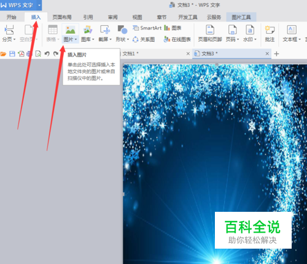Image resolution: width=307 pixels, height=264 pixels.
Task: Select the 形状 shapes icon
Action: [x=122, y=29]
